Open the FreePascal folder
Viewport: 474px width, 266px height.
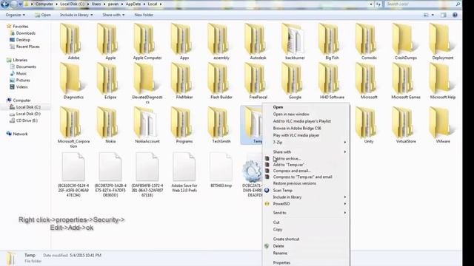[258, 81]
